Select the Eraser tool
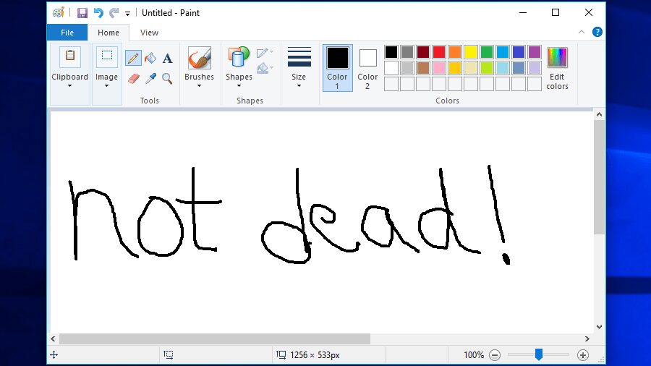This screenshot has height=366, width=651. click(x=133, y=78)
